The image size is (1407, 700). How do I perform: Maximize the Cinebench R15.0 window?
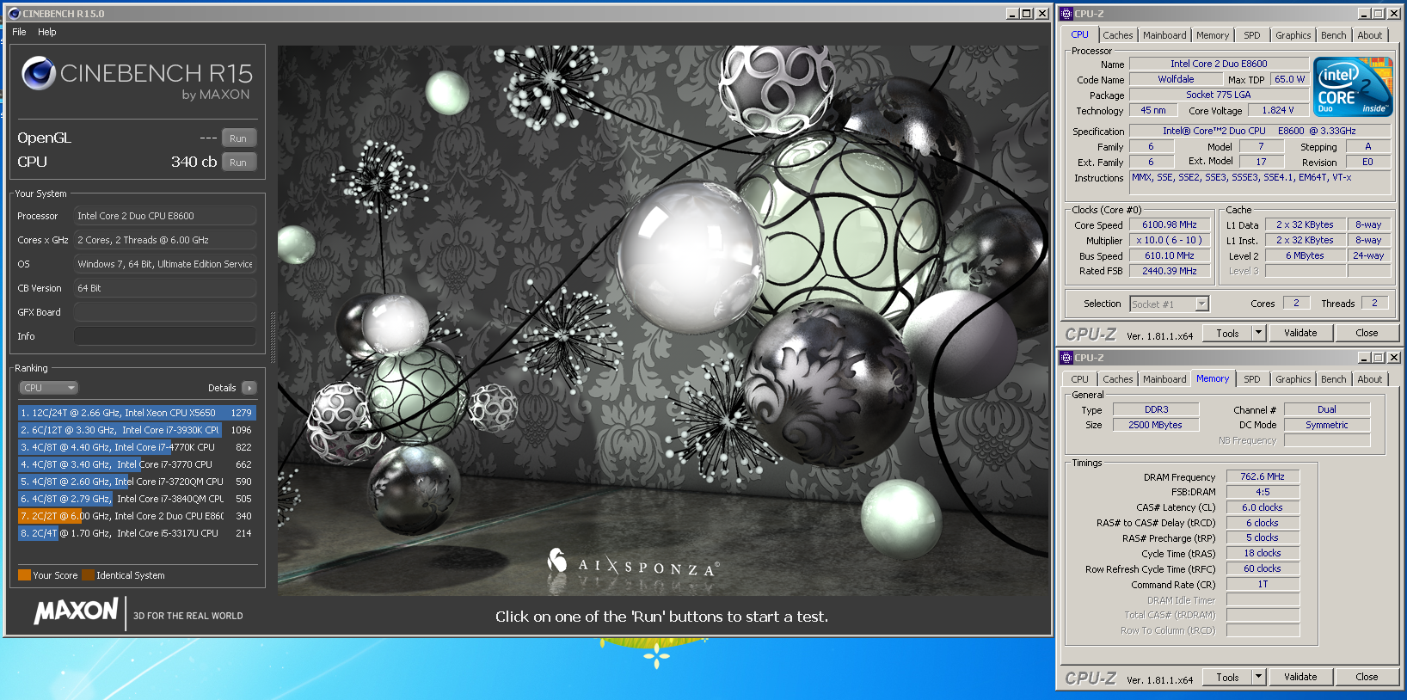coord(1027,14)
